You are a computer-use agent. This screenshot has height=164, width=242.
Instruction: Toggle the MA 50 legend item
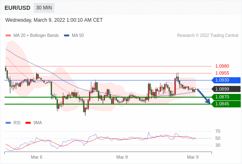(x=74, y=36)
